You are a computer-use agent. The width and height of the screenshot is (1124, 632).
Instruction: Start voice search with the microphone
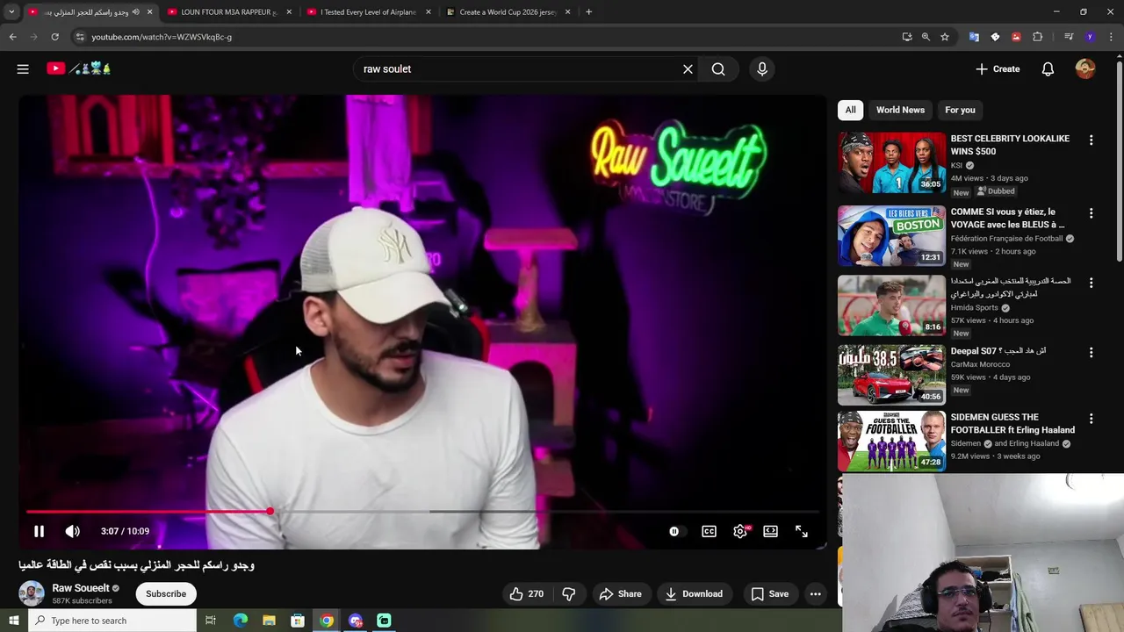tap(762, 68)
